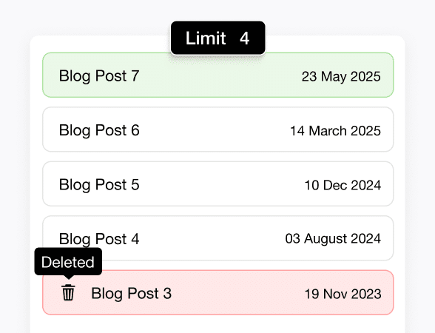
Task: Open Blog Post 5 entry
Action: tap(218, 184)
